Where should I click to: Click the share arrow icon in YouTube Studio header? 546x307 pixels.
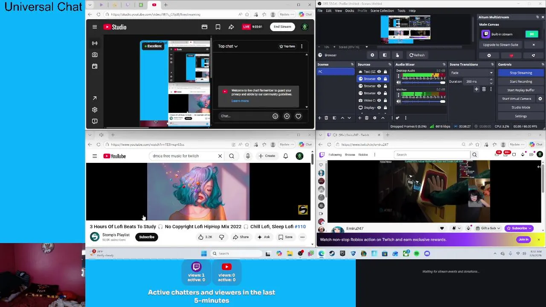[x=231, y=27]
